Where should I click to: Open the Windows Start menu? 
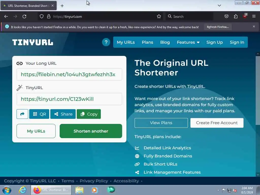tap(7, 190)
